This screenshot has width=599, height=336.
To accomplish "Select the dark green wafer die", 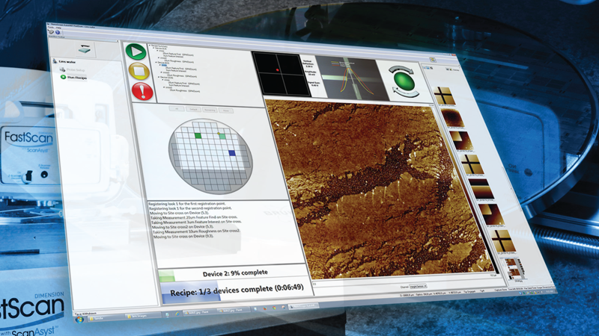I will [197, 135].
